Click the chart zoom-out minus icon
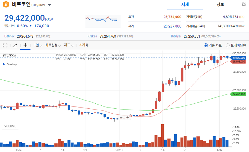Image resolution: width=249 pixels, height=152 pixels. point(121,118)
